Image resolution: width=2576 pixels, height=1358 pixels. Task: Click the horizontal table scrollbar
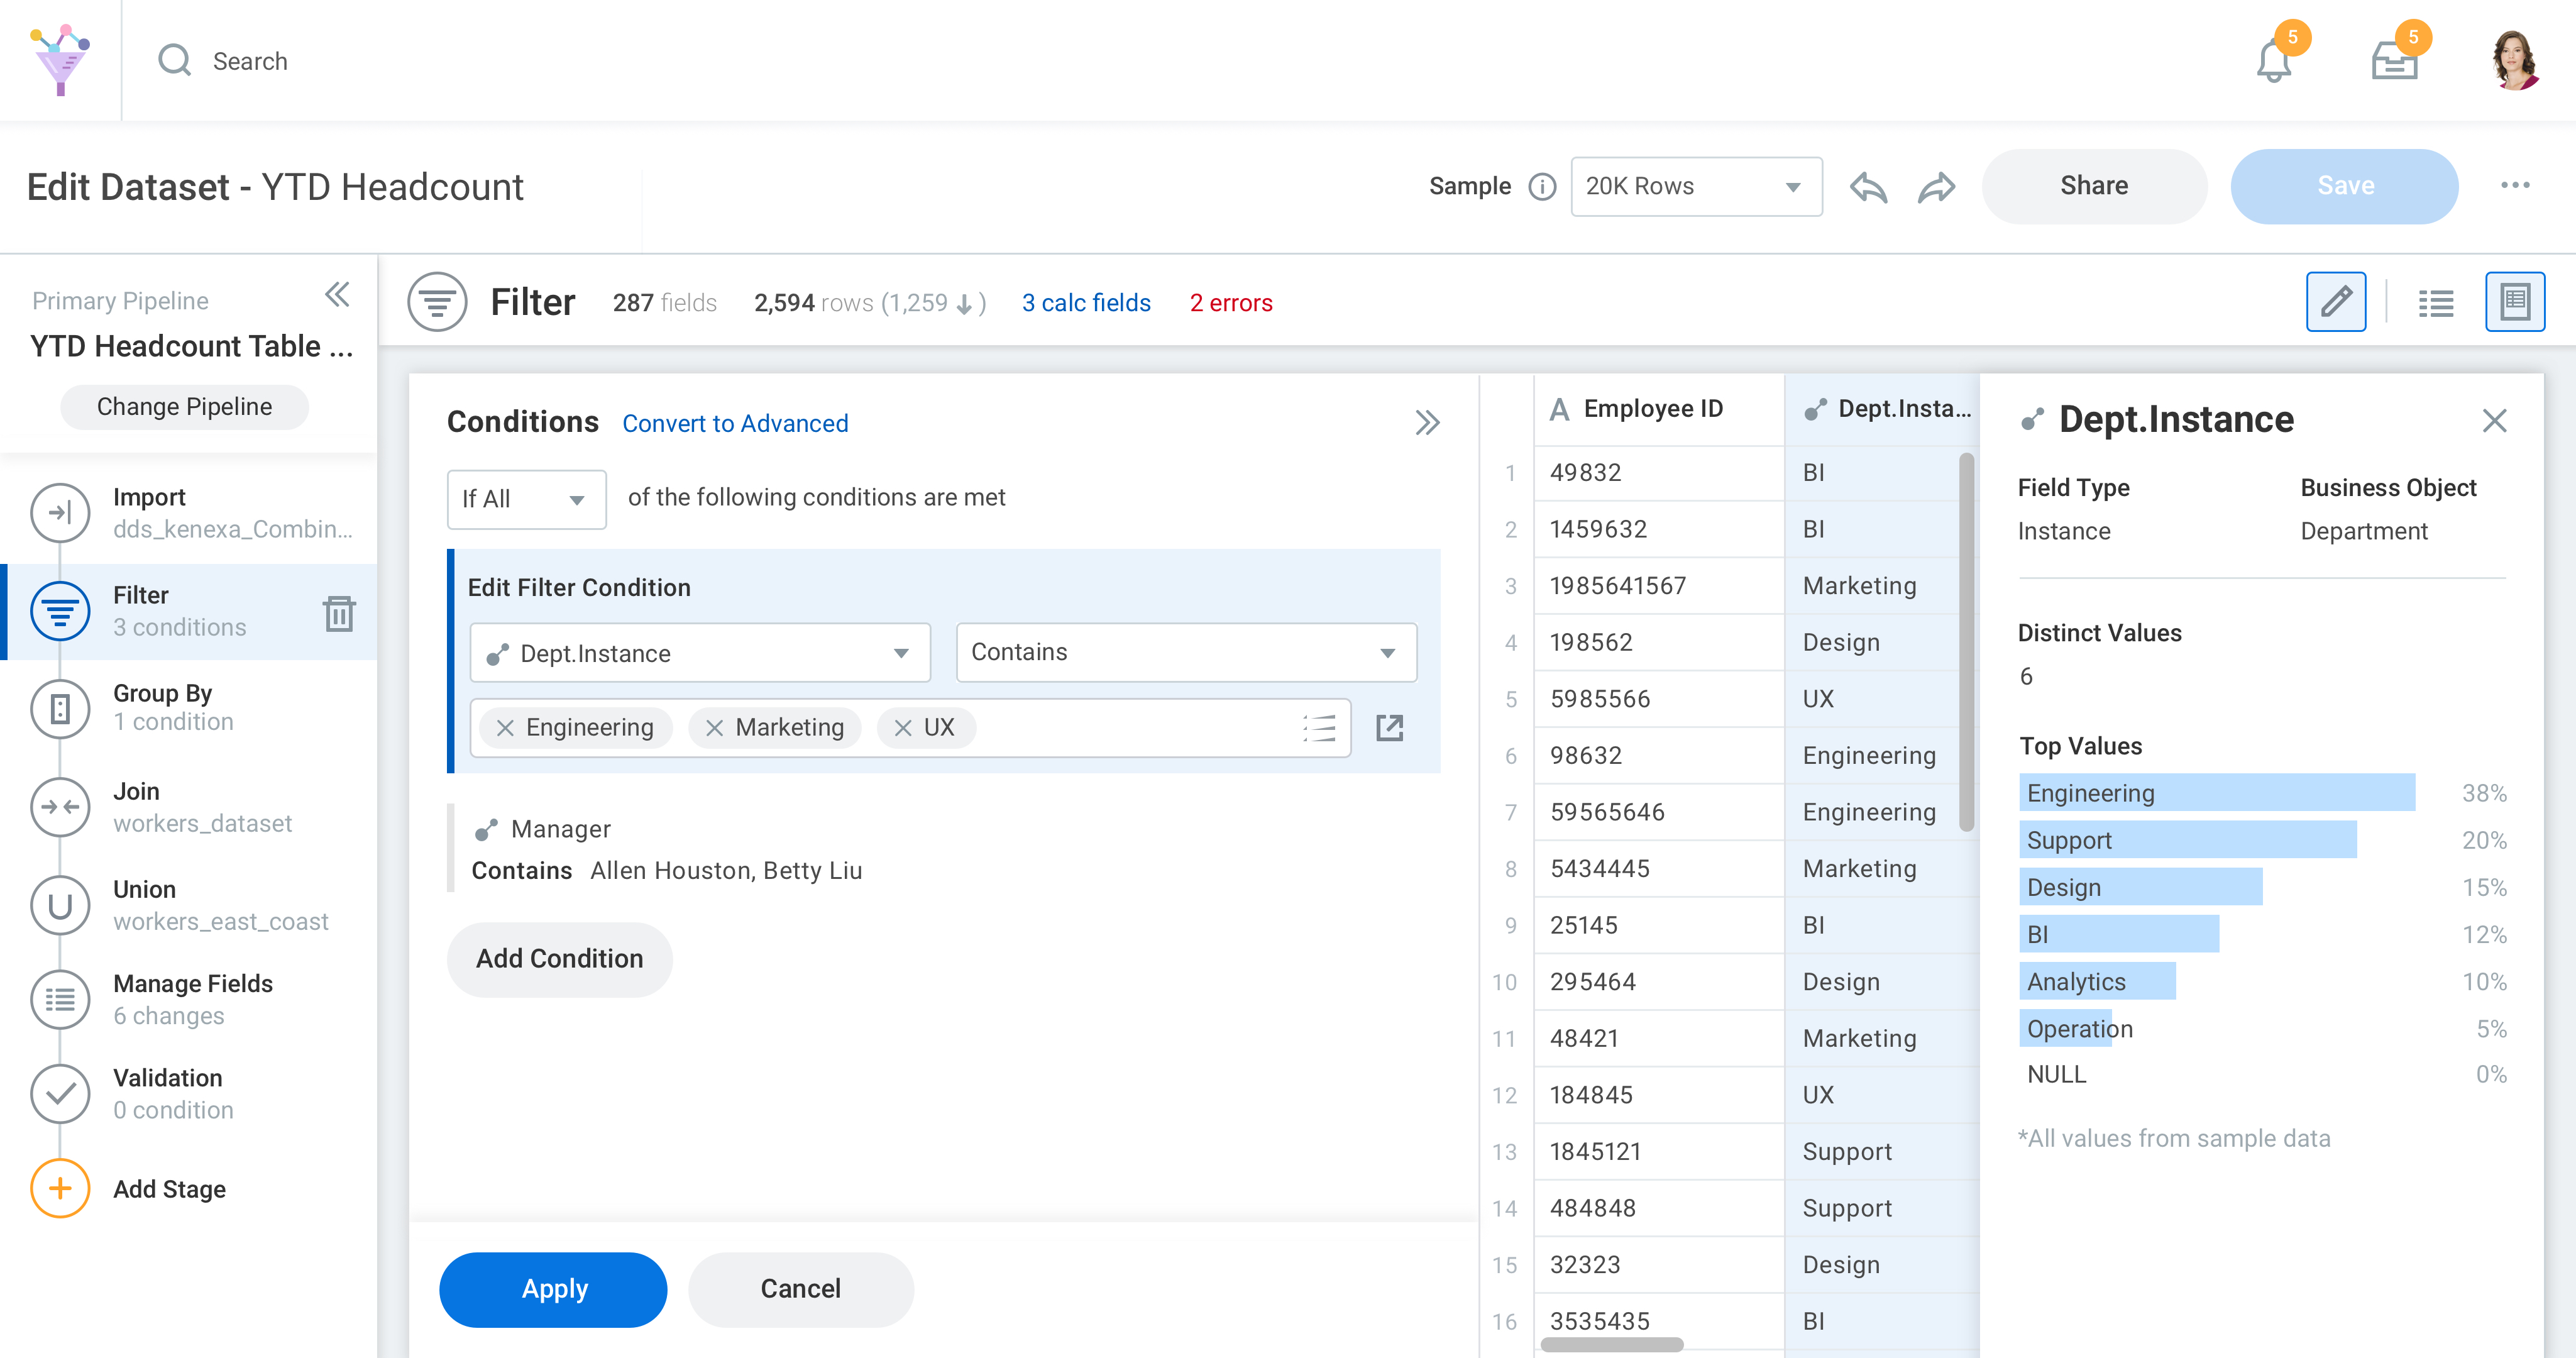1611,1345
